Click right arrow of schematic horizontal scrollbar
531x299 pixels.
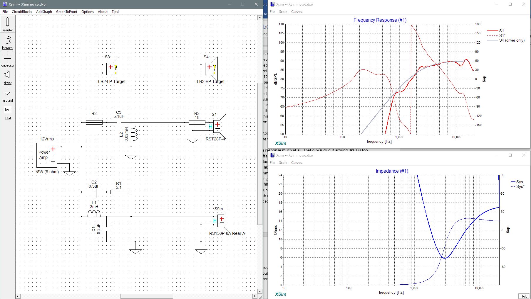point(255,296)
